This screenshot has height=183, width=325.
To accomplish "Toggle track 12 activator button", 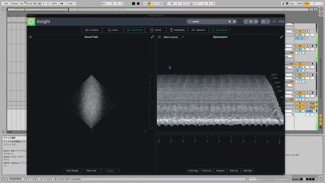I will point(300,75).
